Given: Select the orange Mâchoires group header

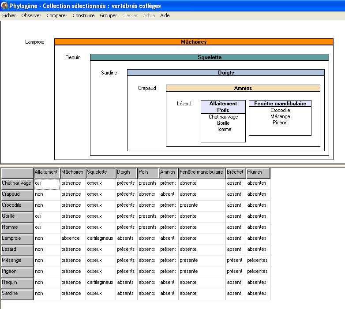Looking at the screenshot, I should [194, 42].
